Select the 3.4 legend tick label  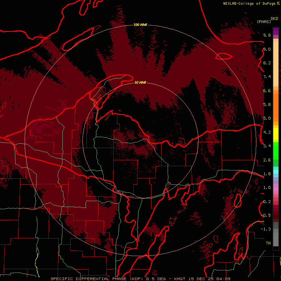pos(267,146)
